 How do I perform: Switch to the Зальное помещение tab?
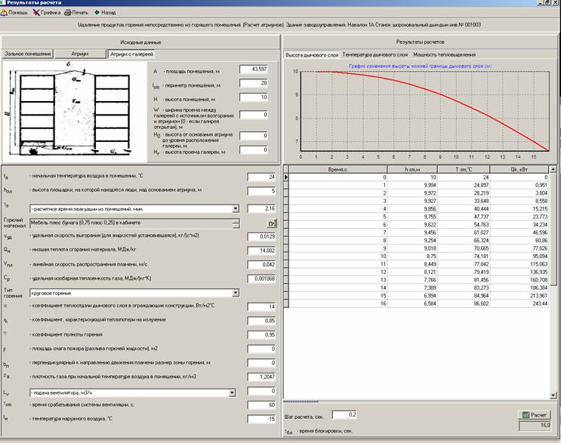click(28, 54)
